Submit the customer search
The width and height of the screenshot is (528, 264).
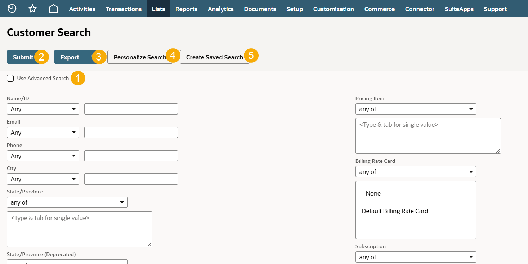pos(23,57)
